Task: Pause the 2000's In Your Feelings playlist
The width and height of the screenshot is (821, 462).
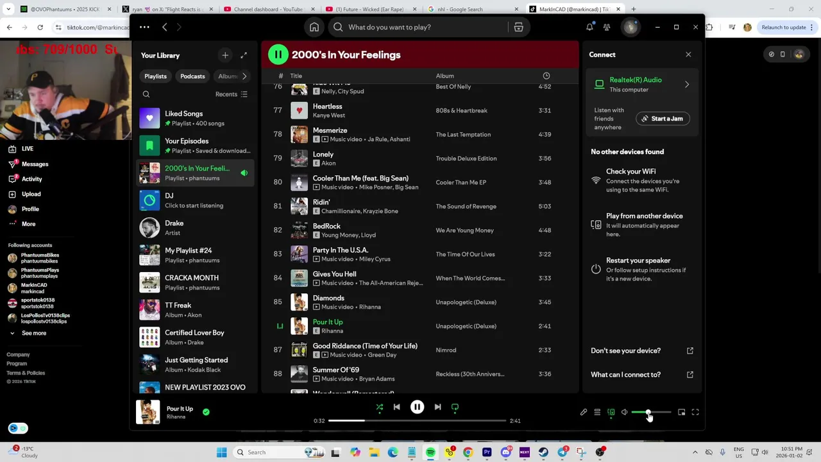Action: coord(278,55)
